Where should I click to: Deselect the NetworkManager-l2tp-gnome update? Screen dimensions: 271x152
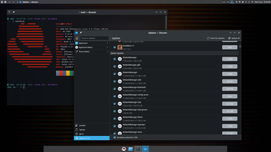[x=114, y=111]
